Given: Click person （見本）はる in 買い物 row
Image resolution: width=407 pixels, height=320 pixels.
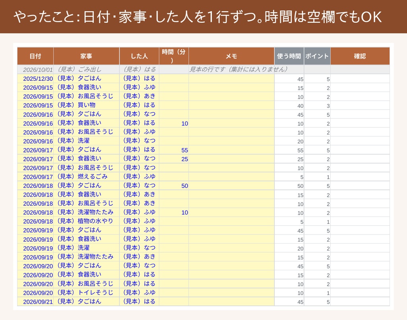Looking at the screenshot, I should click(x=139, y=105).
